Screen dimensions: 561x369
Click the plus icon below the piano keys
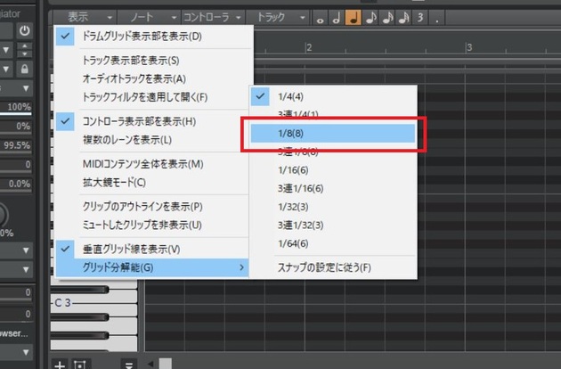(x=59, y=363)
